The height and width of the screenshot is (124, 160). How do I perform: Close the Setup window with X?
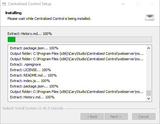pyautogui.click(x=152, y=4)
